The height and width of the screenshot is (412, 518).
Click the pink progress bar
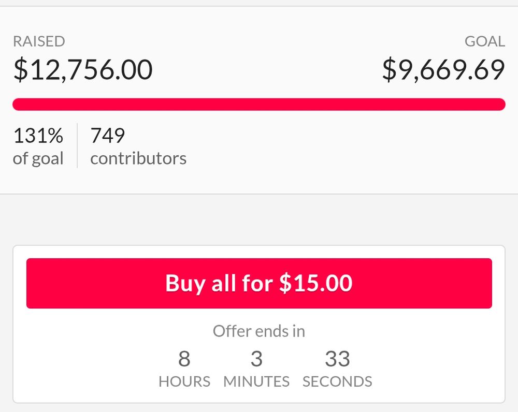coord(259,104)
